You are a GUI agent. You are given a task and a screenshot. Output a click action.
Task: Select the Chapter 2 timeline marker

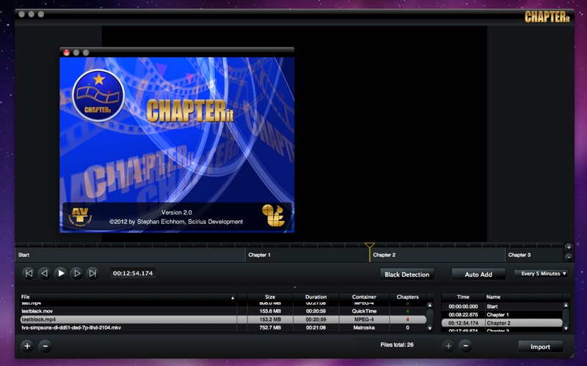pyautogui.click(x=370, y=248)
